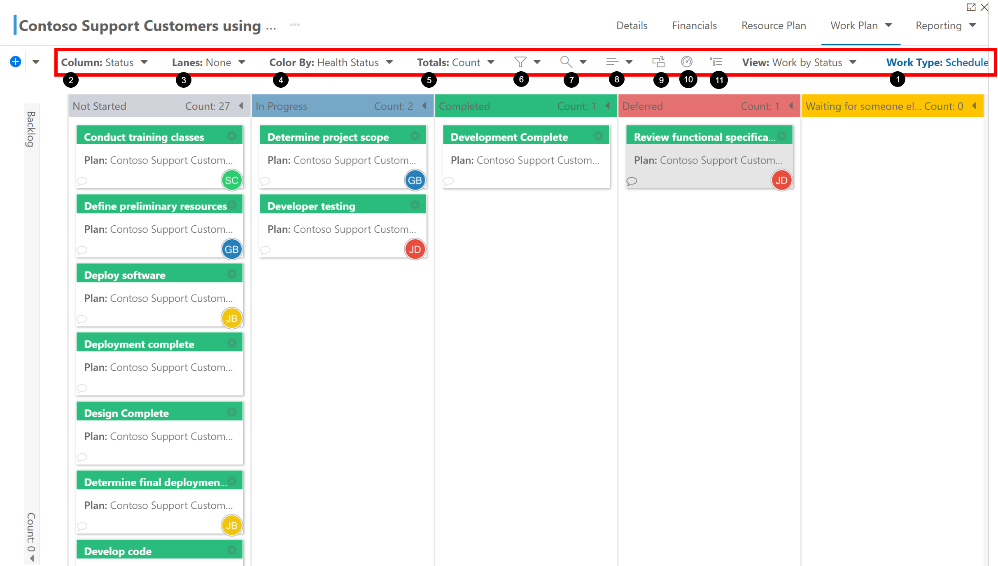Open the Design Complete card title
Image resolution: width=998 pixels, height=566 pixels.
[x=126, y=414]
